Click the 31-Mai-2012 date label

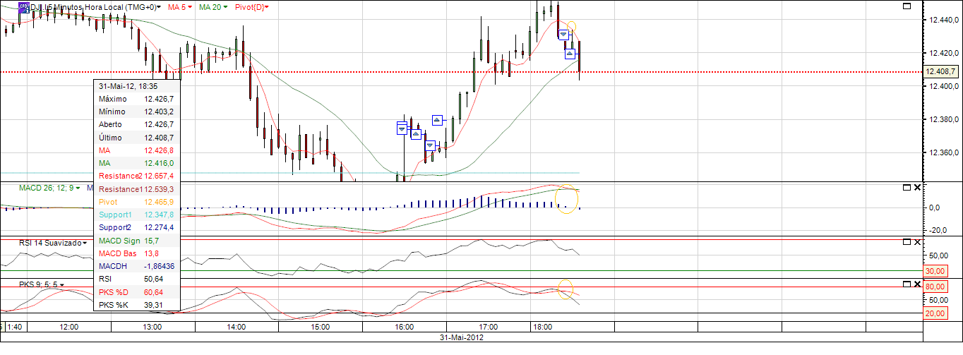click(462, 337)
